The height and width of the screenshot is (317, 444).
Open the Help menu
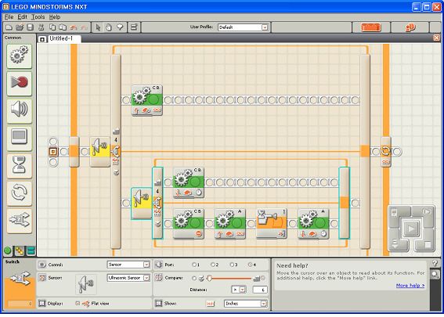click(55, 16)
